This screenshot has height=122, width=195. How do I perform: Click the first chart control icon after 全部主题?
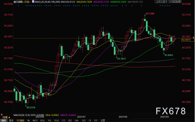pos(171,2)
